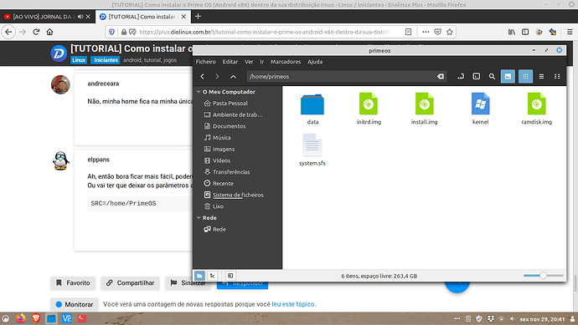The image size is (578, 325).
Task: Adjust the icon zoom slider in Nemo
Action: click(543, 276)
